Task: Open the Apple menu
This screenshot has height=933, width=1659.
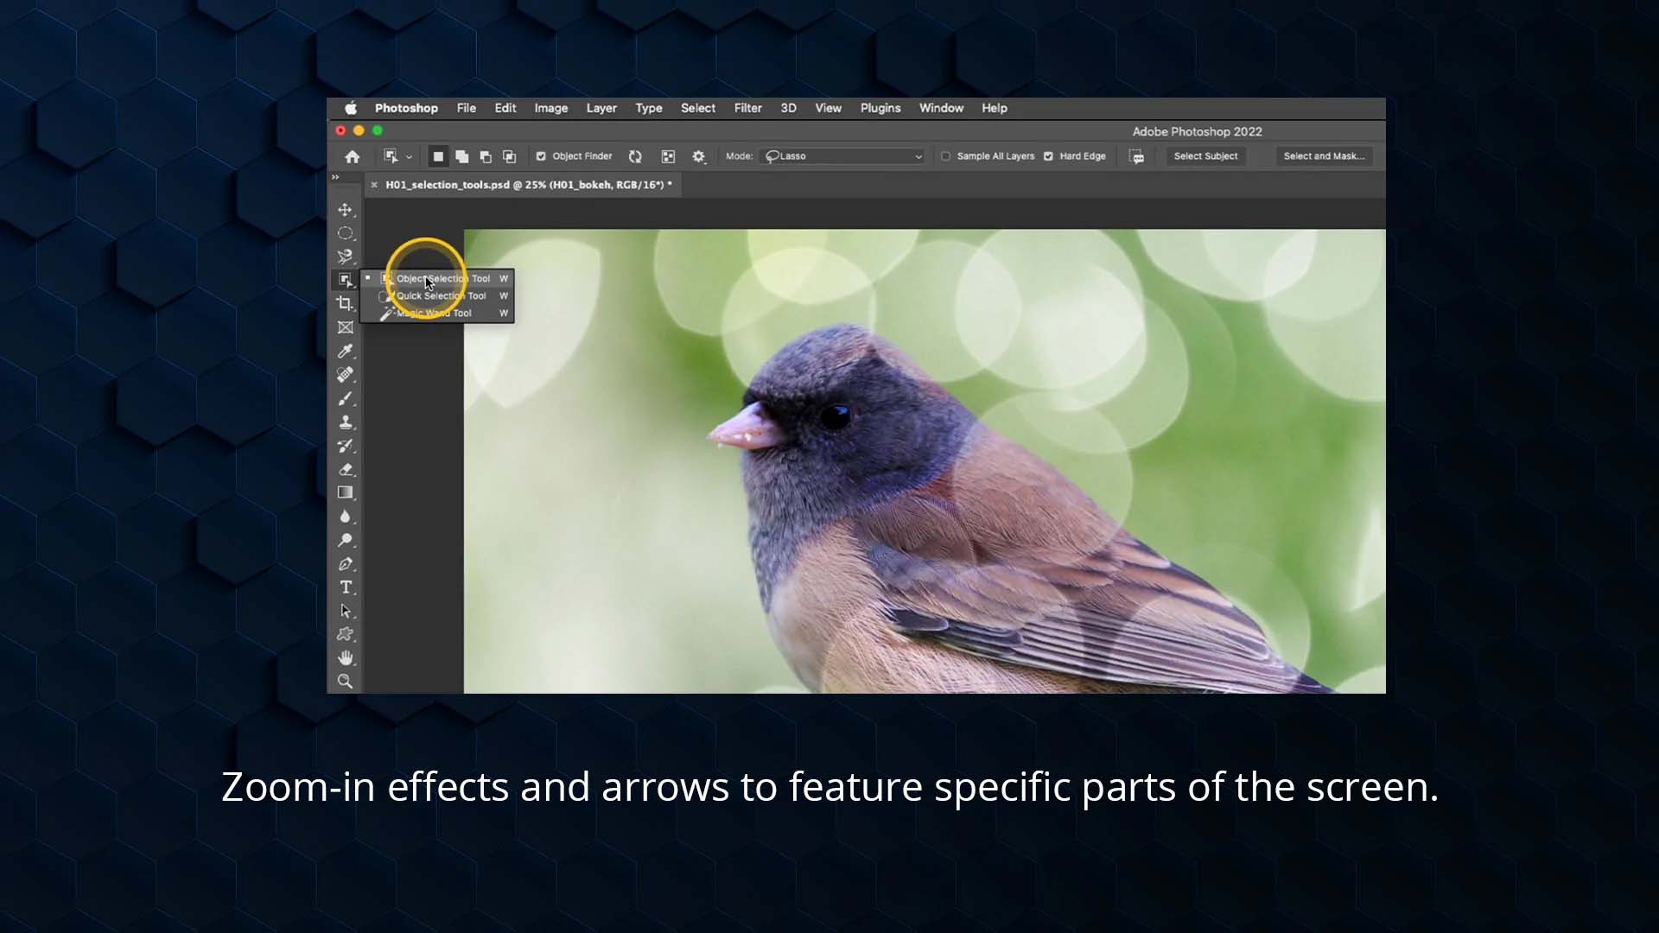Action: [x=351, y=108]
